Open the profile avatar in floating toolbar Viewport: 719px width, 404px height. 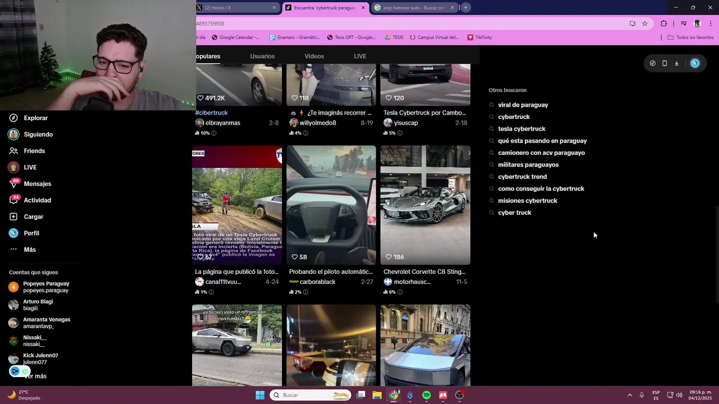point(695,63)
